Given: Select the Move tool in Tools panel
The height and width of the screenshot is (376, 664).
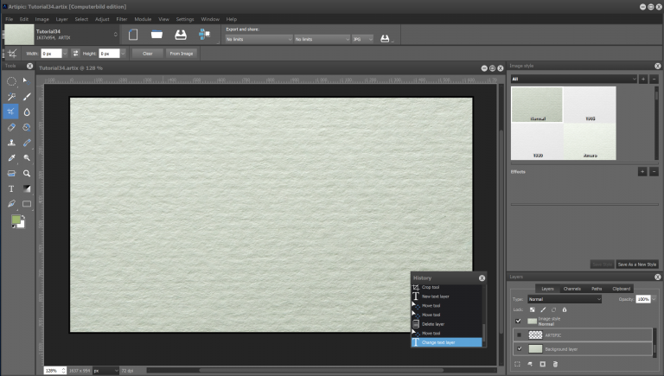Looking at the screenshot, I should click(x=27, y=81).
